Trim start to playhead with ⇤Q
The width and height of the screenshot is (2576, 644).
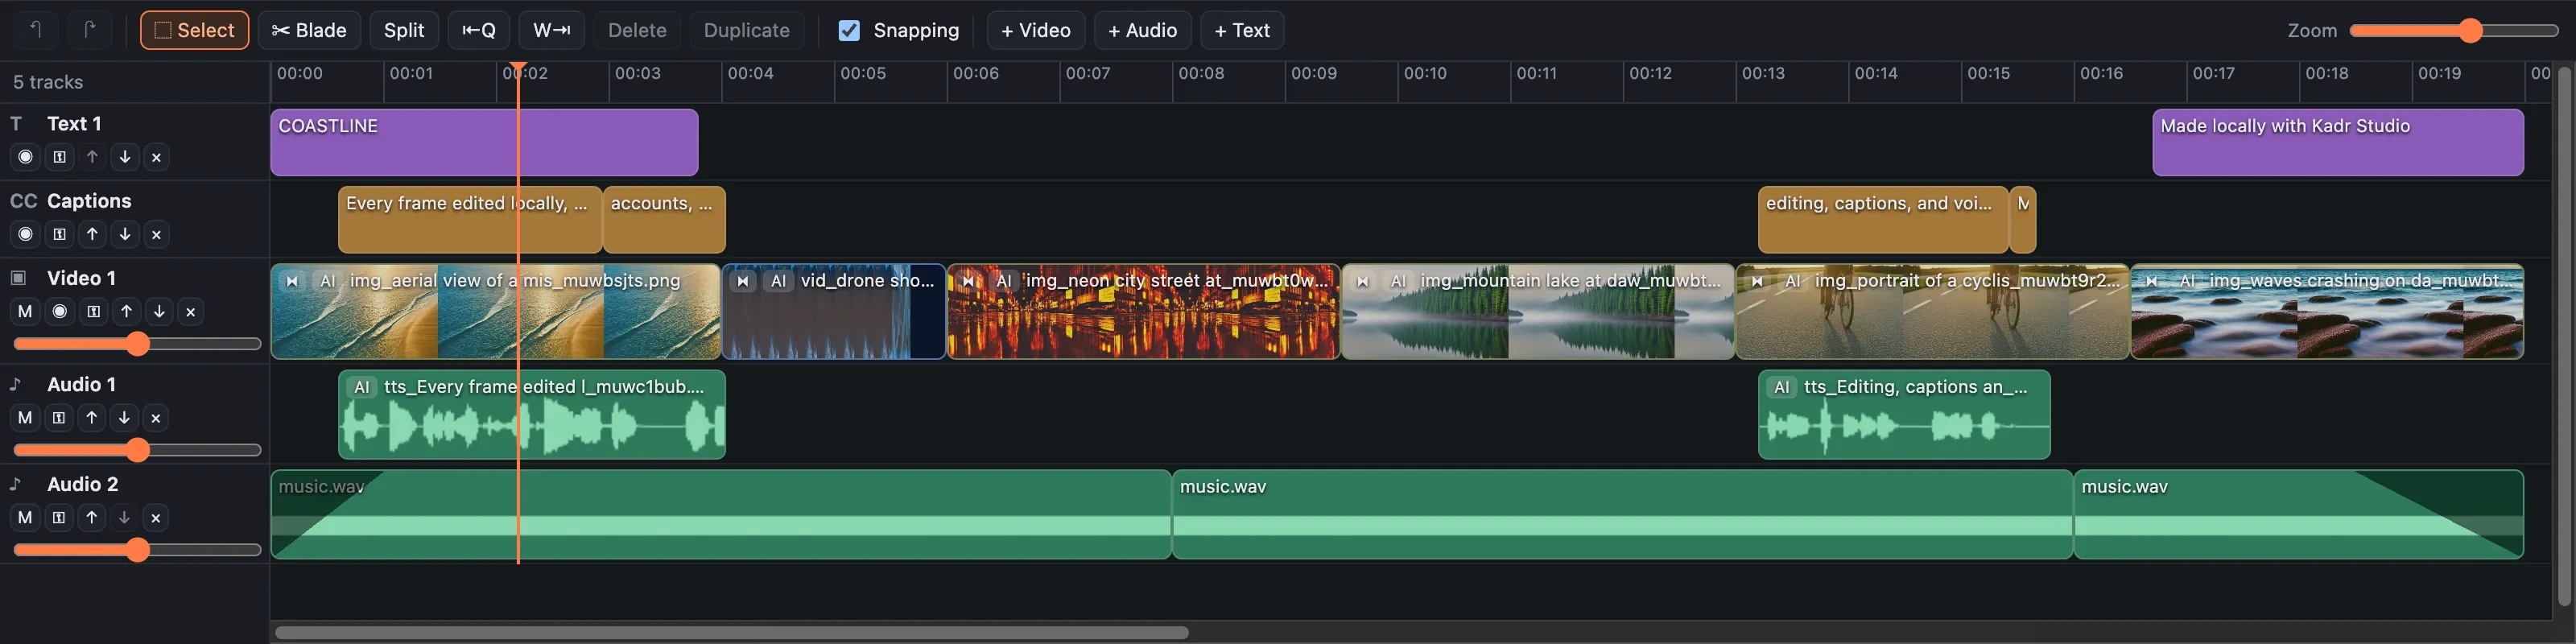click(479, 30)
